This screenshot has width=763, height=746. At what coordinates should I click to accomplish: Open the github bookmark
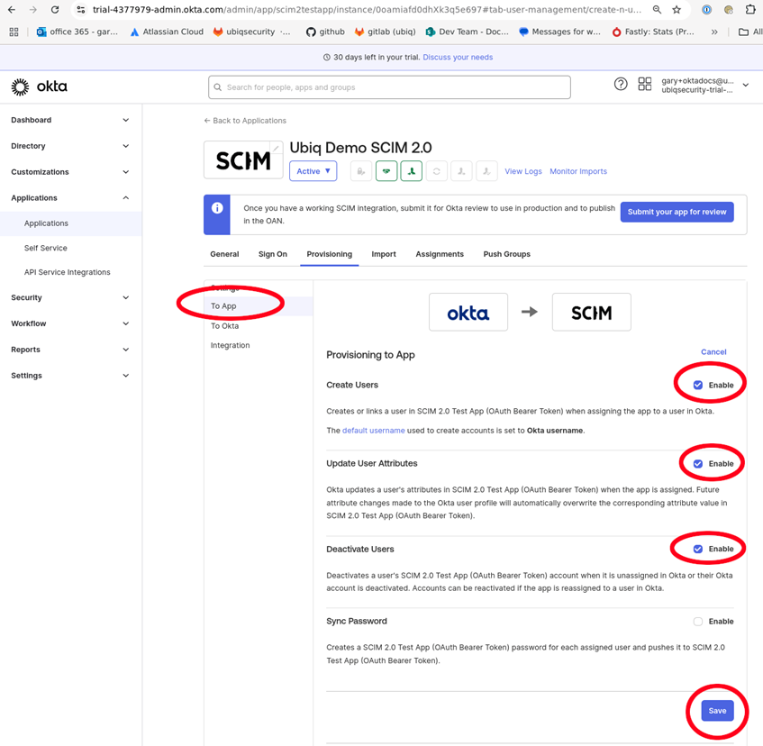[325, 32]
